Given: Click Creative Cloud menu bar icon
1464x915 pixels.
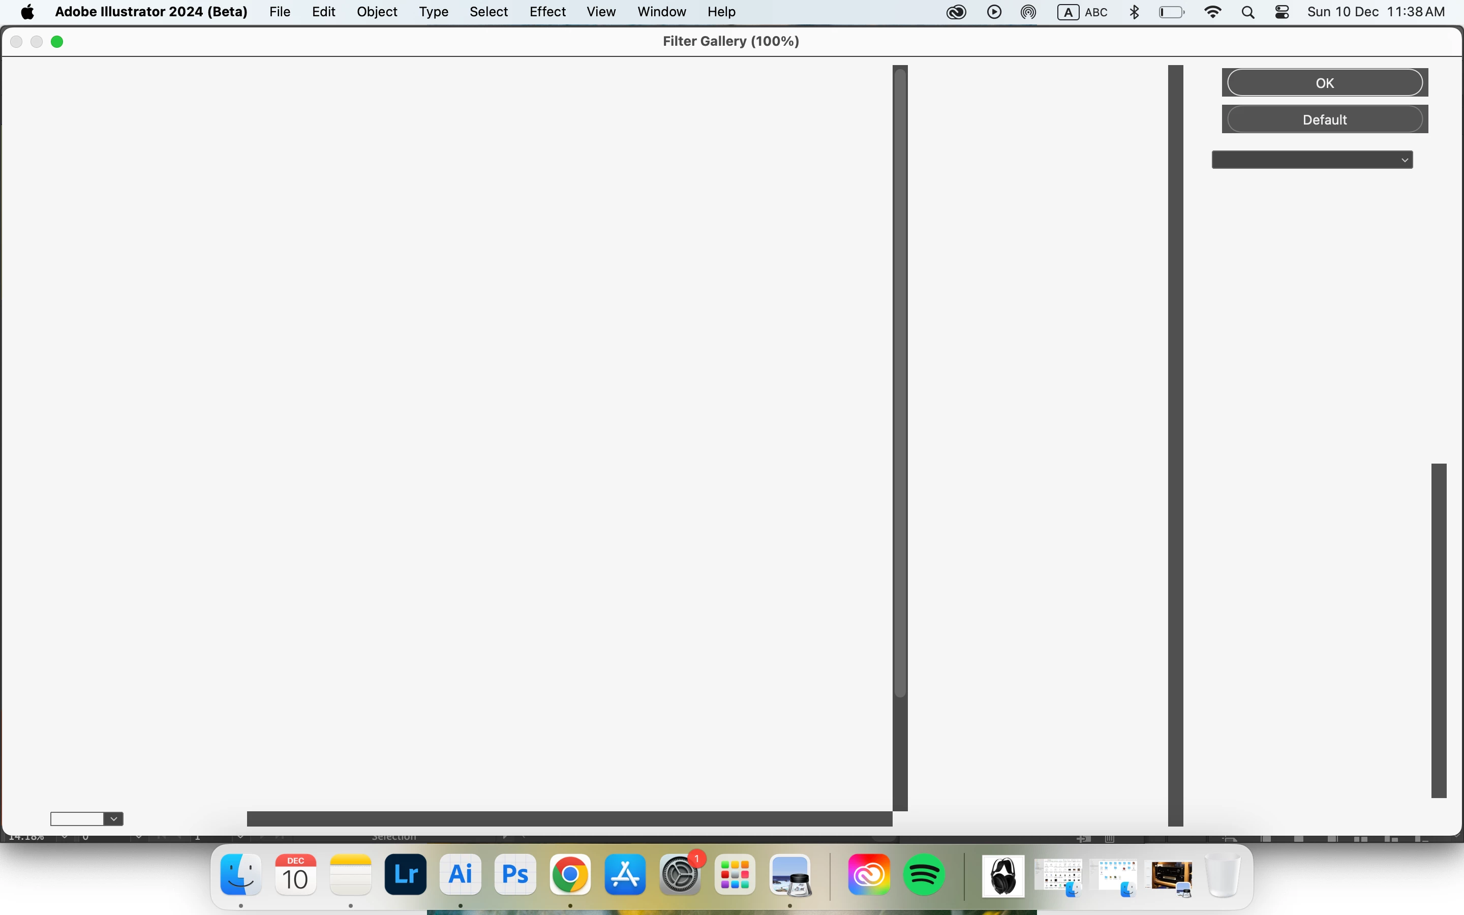Looking at the screenshot, I should [956, 12].
